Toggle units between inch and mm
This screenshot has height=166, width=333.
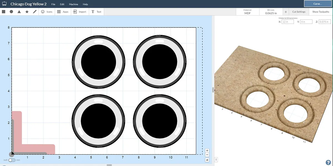(x=12, y=160)
